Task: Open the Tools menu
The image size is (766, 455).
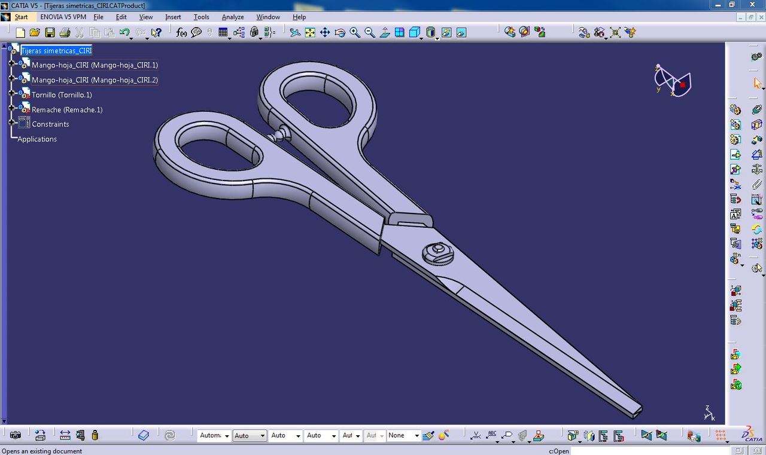Action: coord(202,17)
